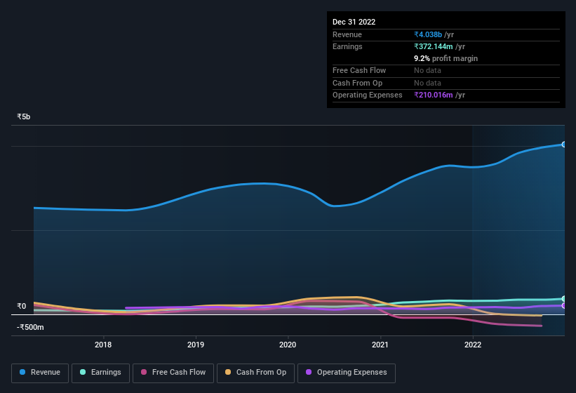
Task: Click the ₹210.016m operating expenses value
Action: 434,95
